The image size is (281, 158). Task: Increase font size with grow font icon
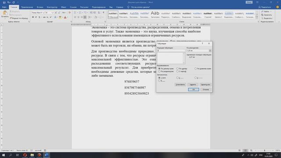click(x=56, y=13)
